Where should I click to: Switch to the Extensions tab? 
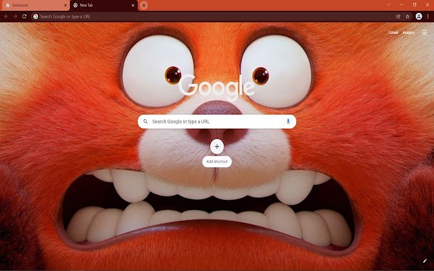coord(35,5)
